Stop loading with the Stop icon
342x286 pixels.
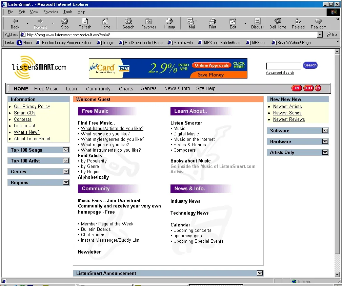click(x=64, y=24)
